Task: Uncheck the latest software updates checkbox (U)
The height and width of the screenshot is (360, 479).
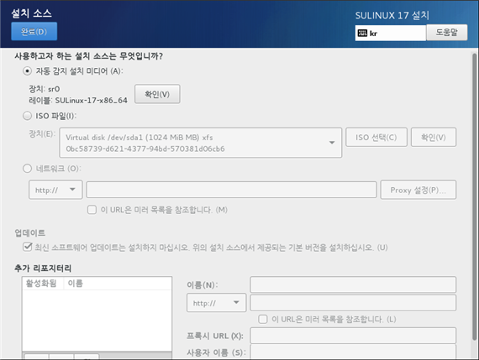Action: point(27,247)
